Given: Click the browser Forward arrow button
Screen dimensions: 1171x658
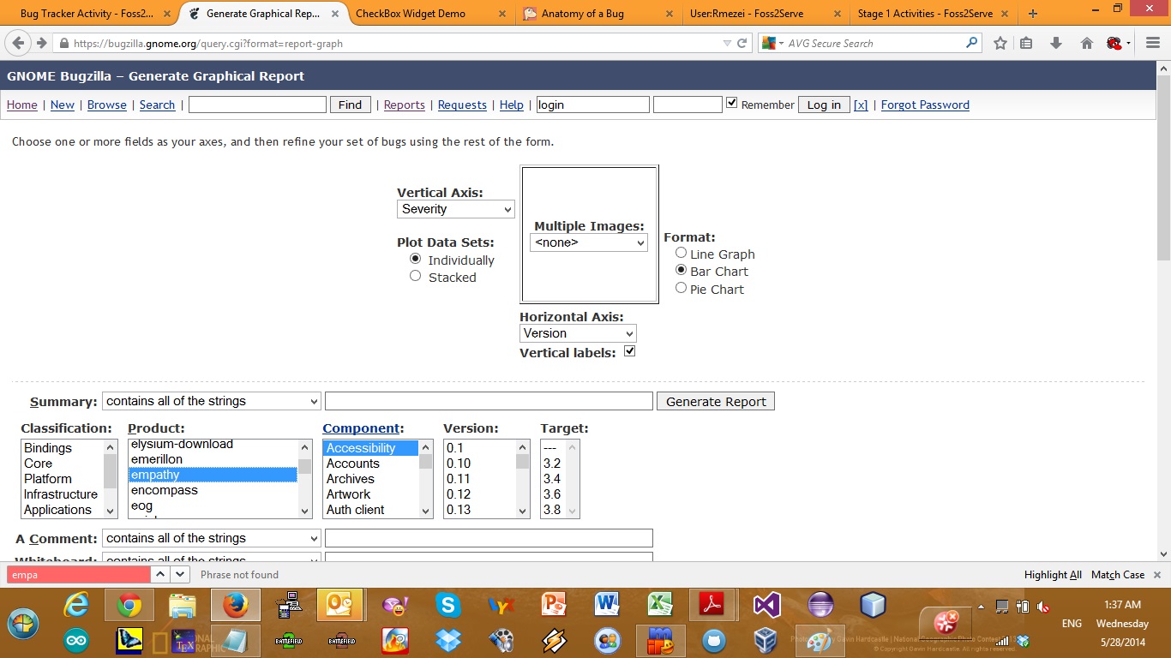Looking at the screenshot, I should coord(41,43).
